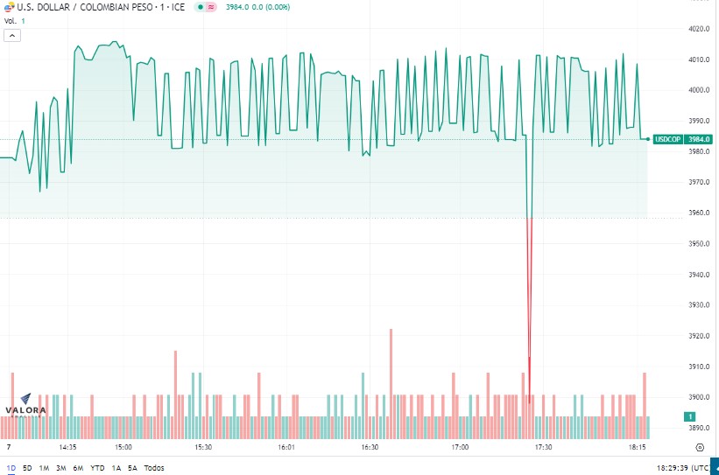This screenshot has width=719, height=475.
Task: Click the 18:15 time axis label
Action: [x=637, y=447]
